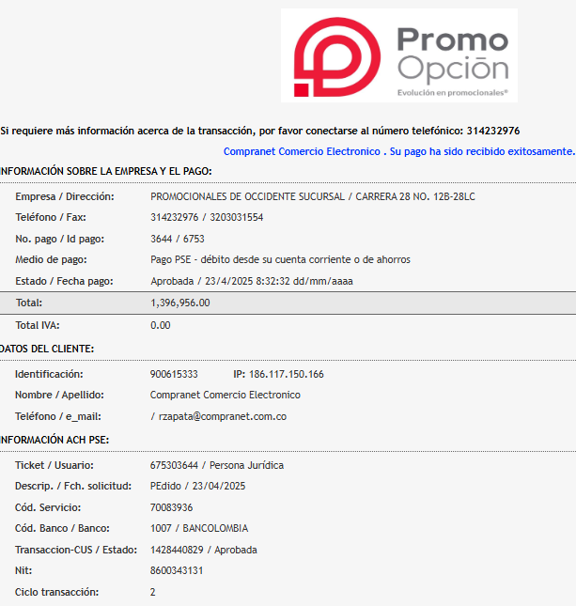Click the DATOS DEL CLIENTE section heading
This screenshot has height=606, width=576.
pyautogui.click(x=47, y=349)
